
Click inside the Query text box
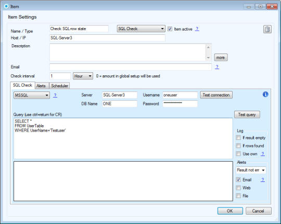[x=123, y=138]
